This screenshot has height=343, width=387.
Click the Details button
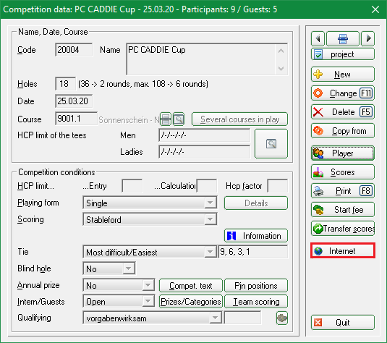pos(256,203)
